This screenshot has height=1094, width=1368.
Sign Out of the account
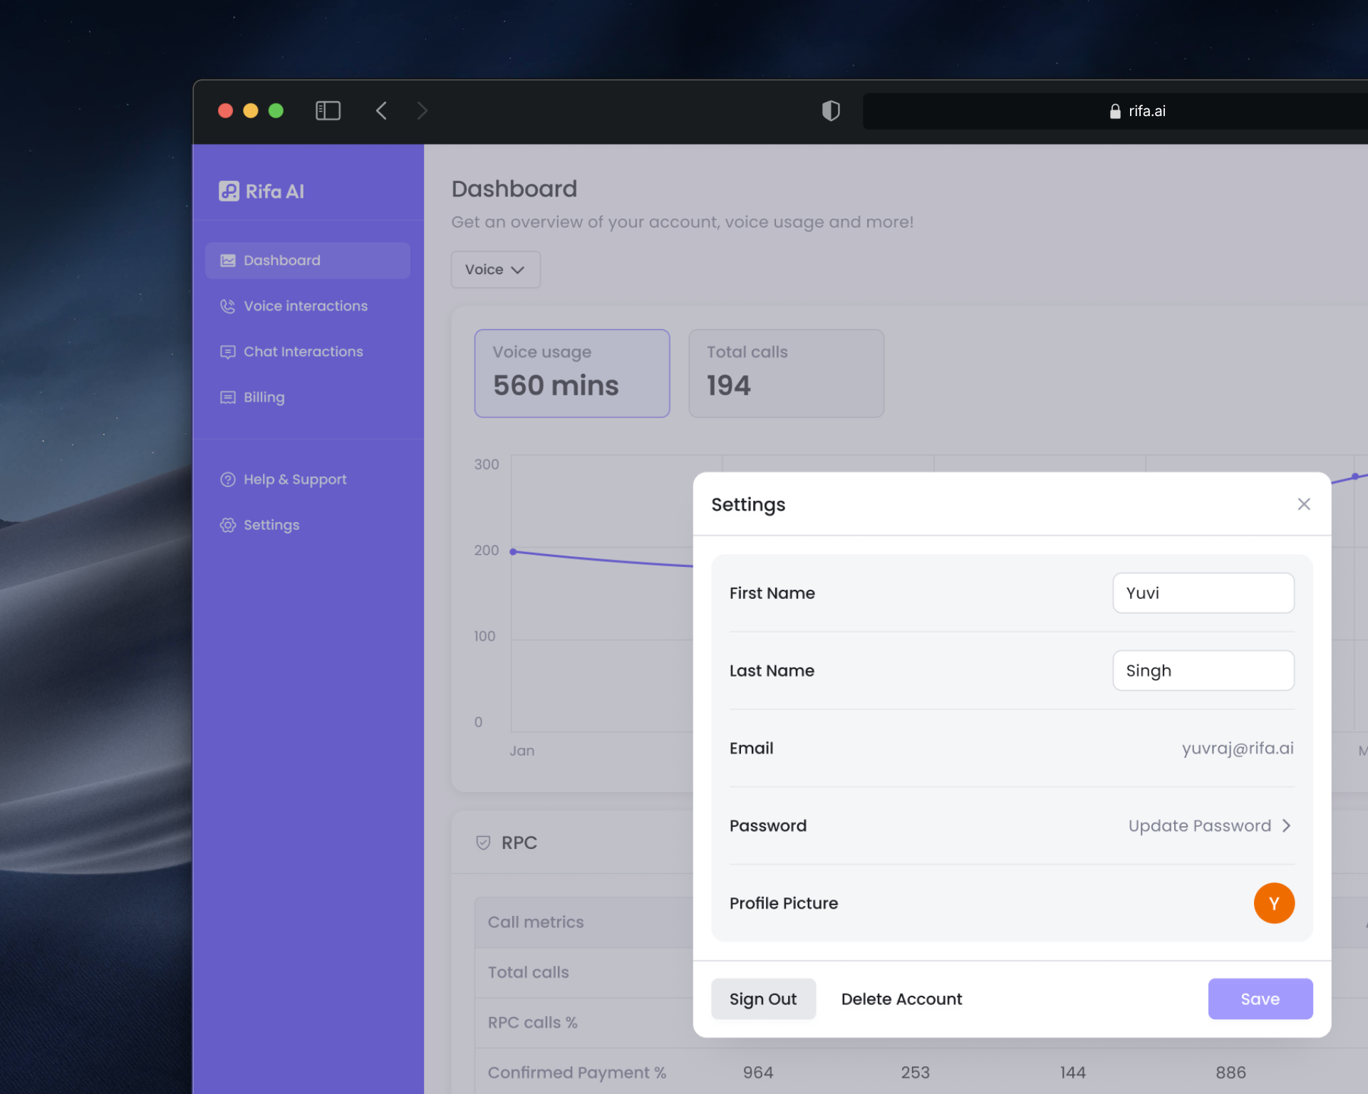coord(763,999)
